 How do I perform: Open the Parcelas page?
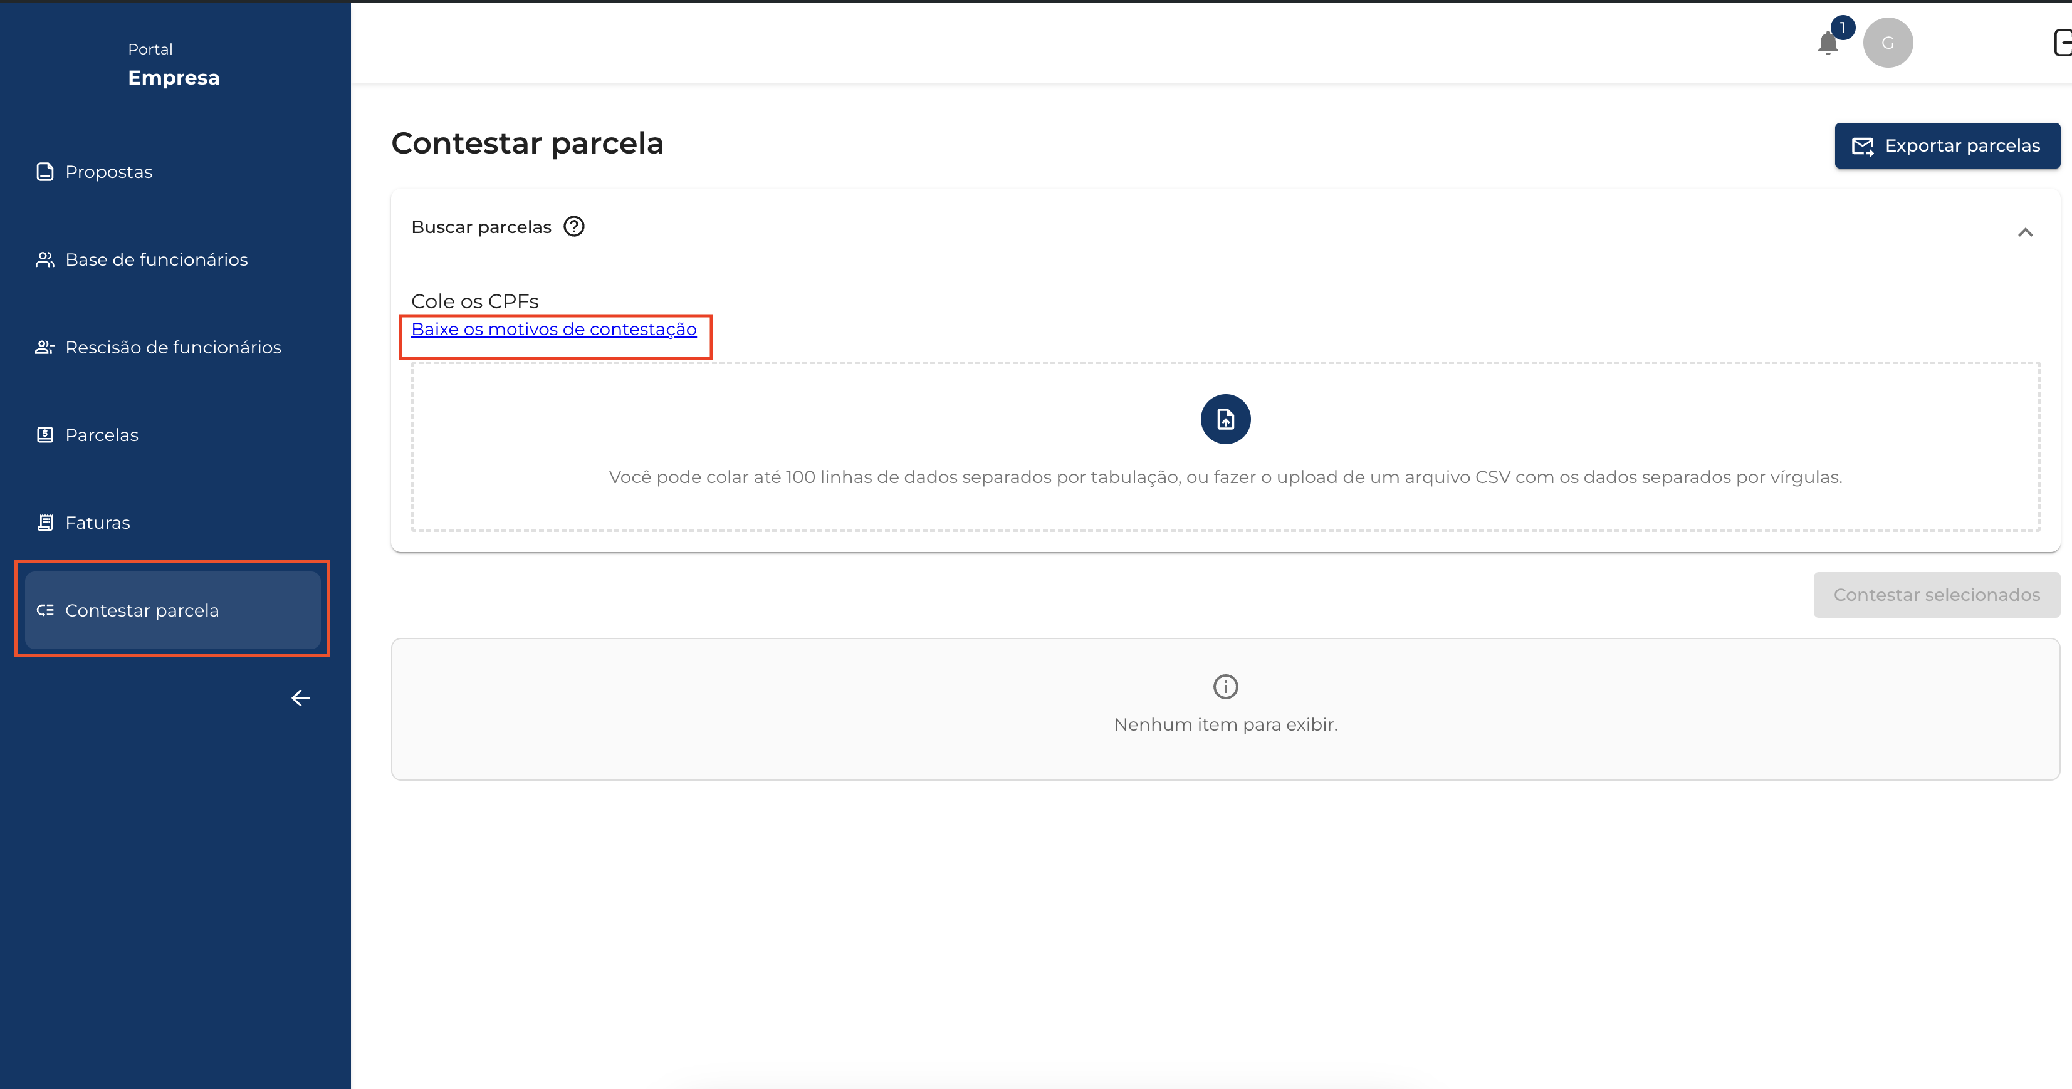click(102, 435)
